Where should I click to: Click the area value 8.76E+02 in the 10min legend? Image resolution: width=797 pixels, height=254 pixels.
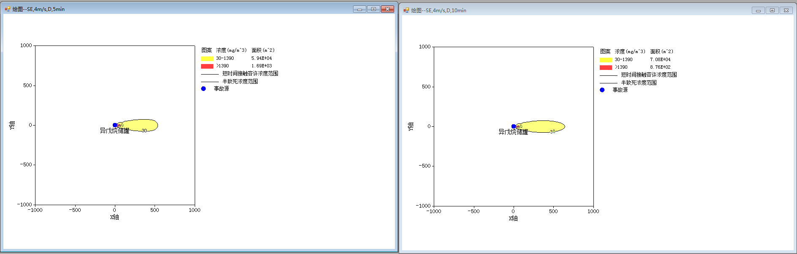point(660,67)
